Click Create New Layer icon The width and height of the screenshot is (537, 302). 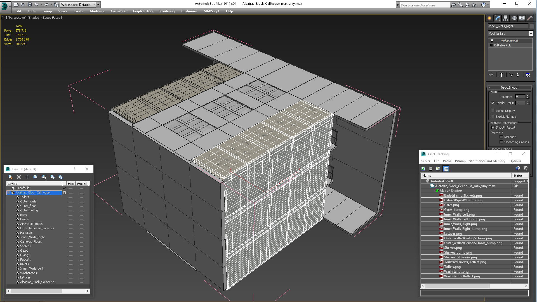click(10, 177)
